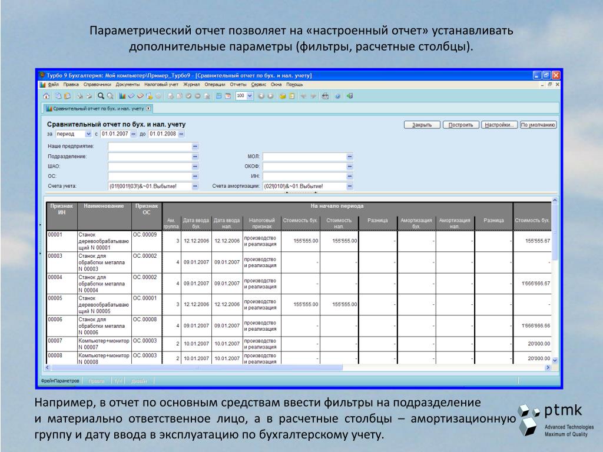603x452 pixels.
Task: Open the Отчеты menu
Action: 238,85
